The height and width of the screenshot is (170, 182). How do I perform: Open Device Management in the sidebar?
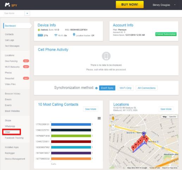pos(15,159)
